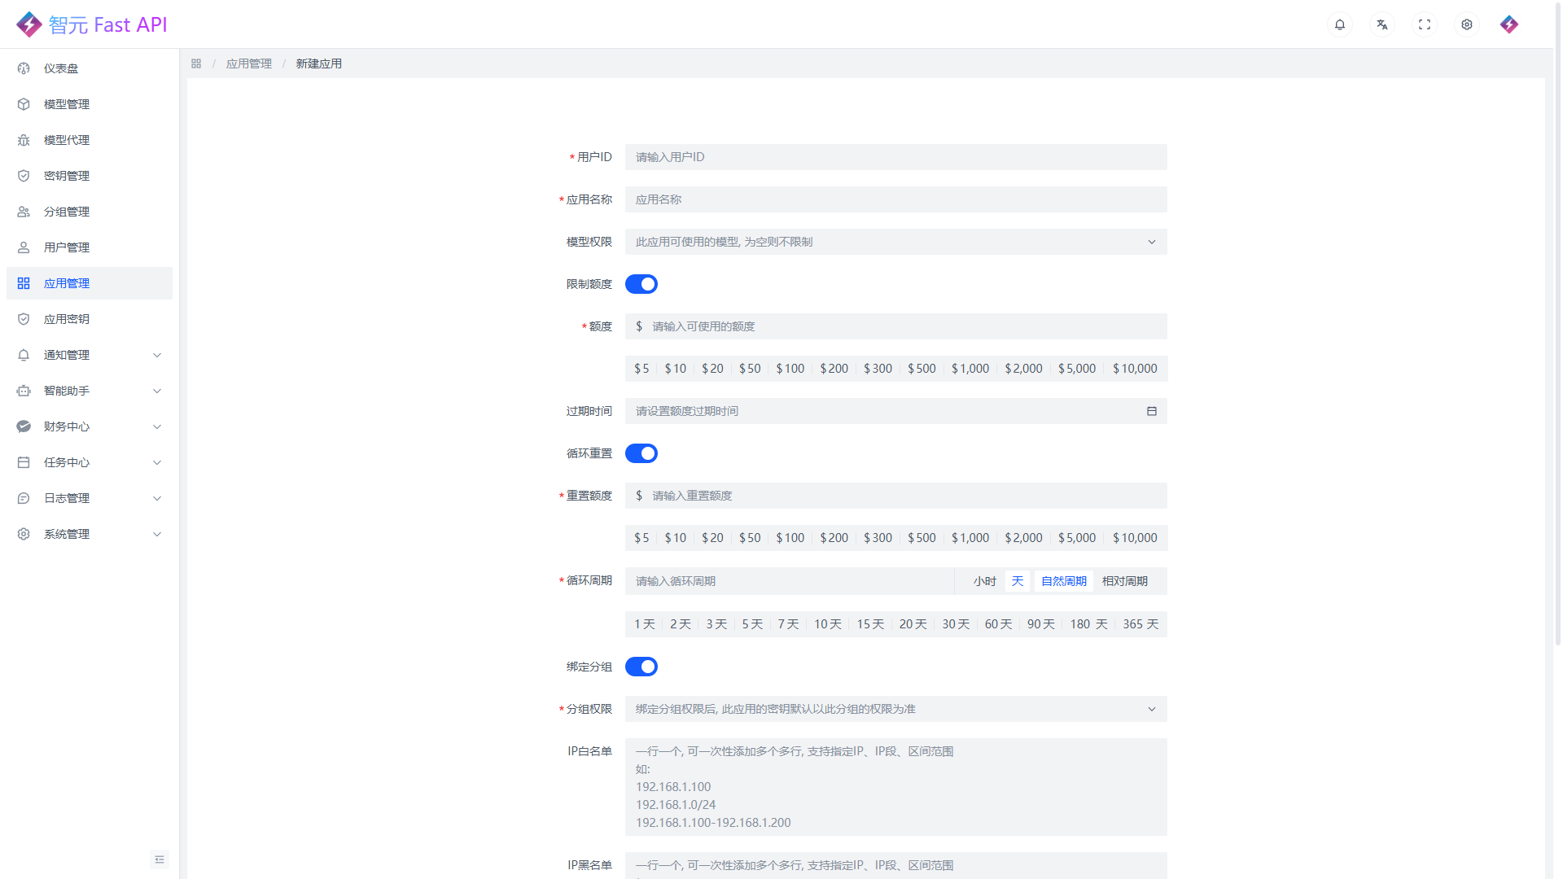Collapse sidebar using bottom menu icon
The width and height of the screenshot is (1563, 879).
[x=160, y=859]
